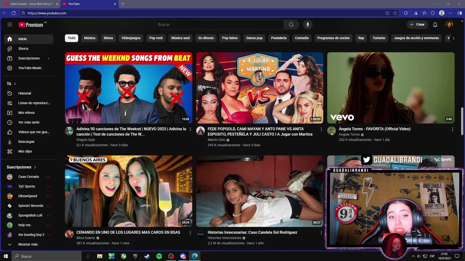The height and width of the screenshot is (261, 465).
Task: Select the En directo filter chip
Action: tap(206, 38)
